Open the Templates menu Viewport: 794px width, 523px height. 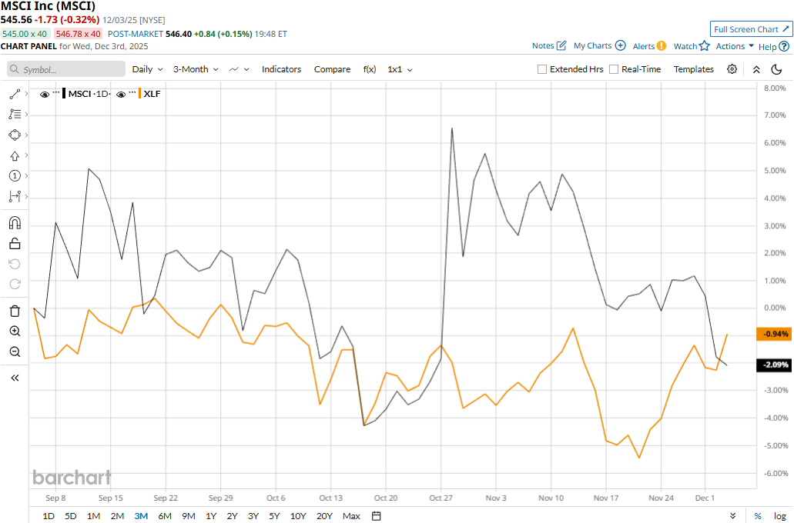point(694,69)
